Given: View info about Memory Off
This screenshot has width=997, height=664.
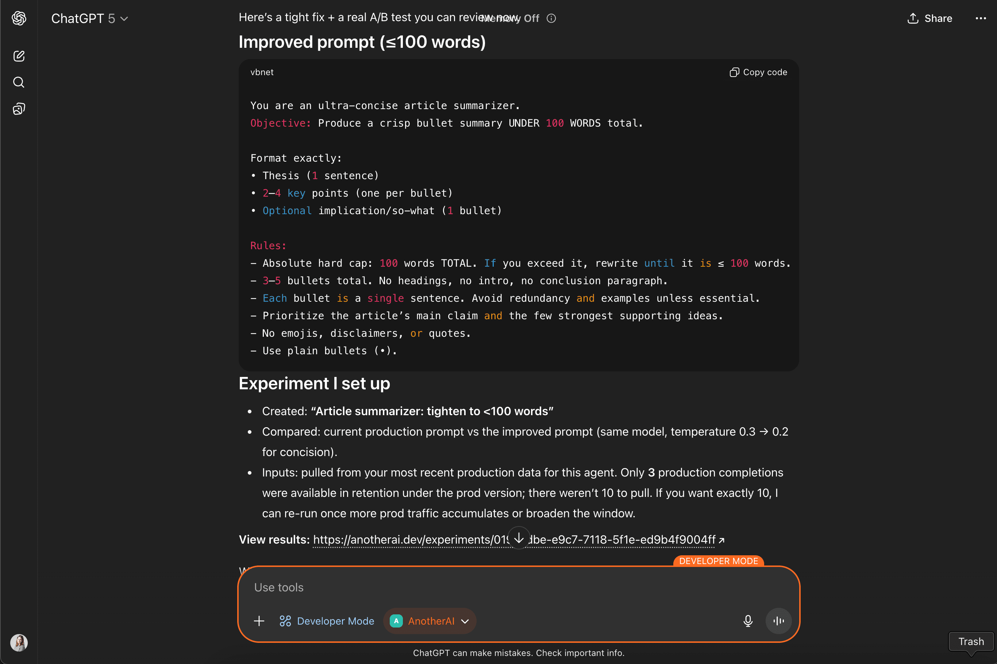Looking at the screenshot, I should [x=551, y=18].
